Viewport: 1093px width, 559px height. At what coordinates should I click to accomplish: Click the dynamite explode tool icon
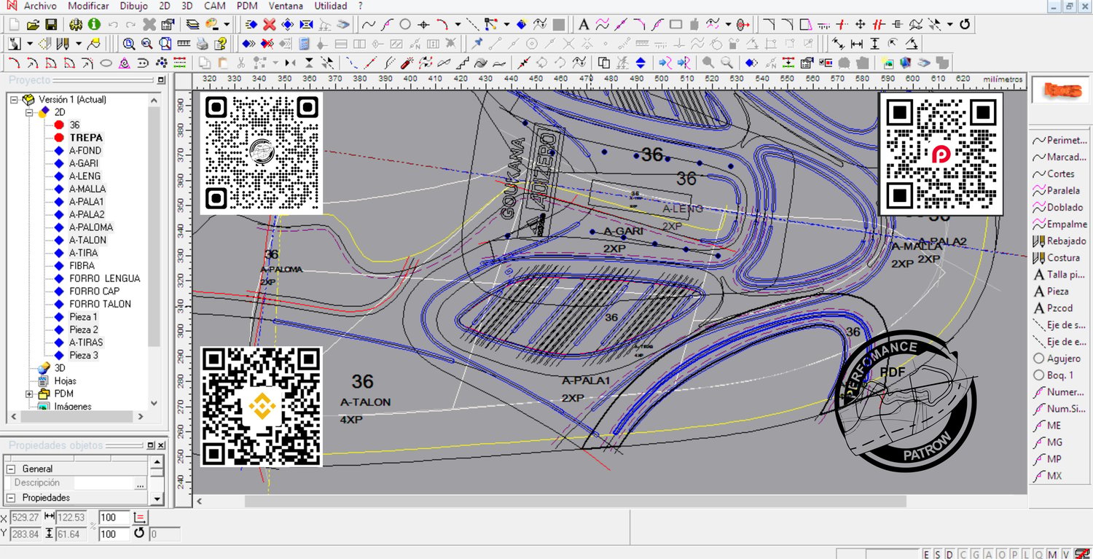tap(408, 63)
